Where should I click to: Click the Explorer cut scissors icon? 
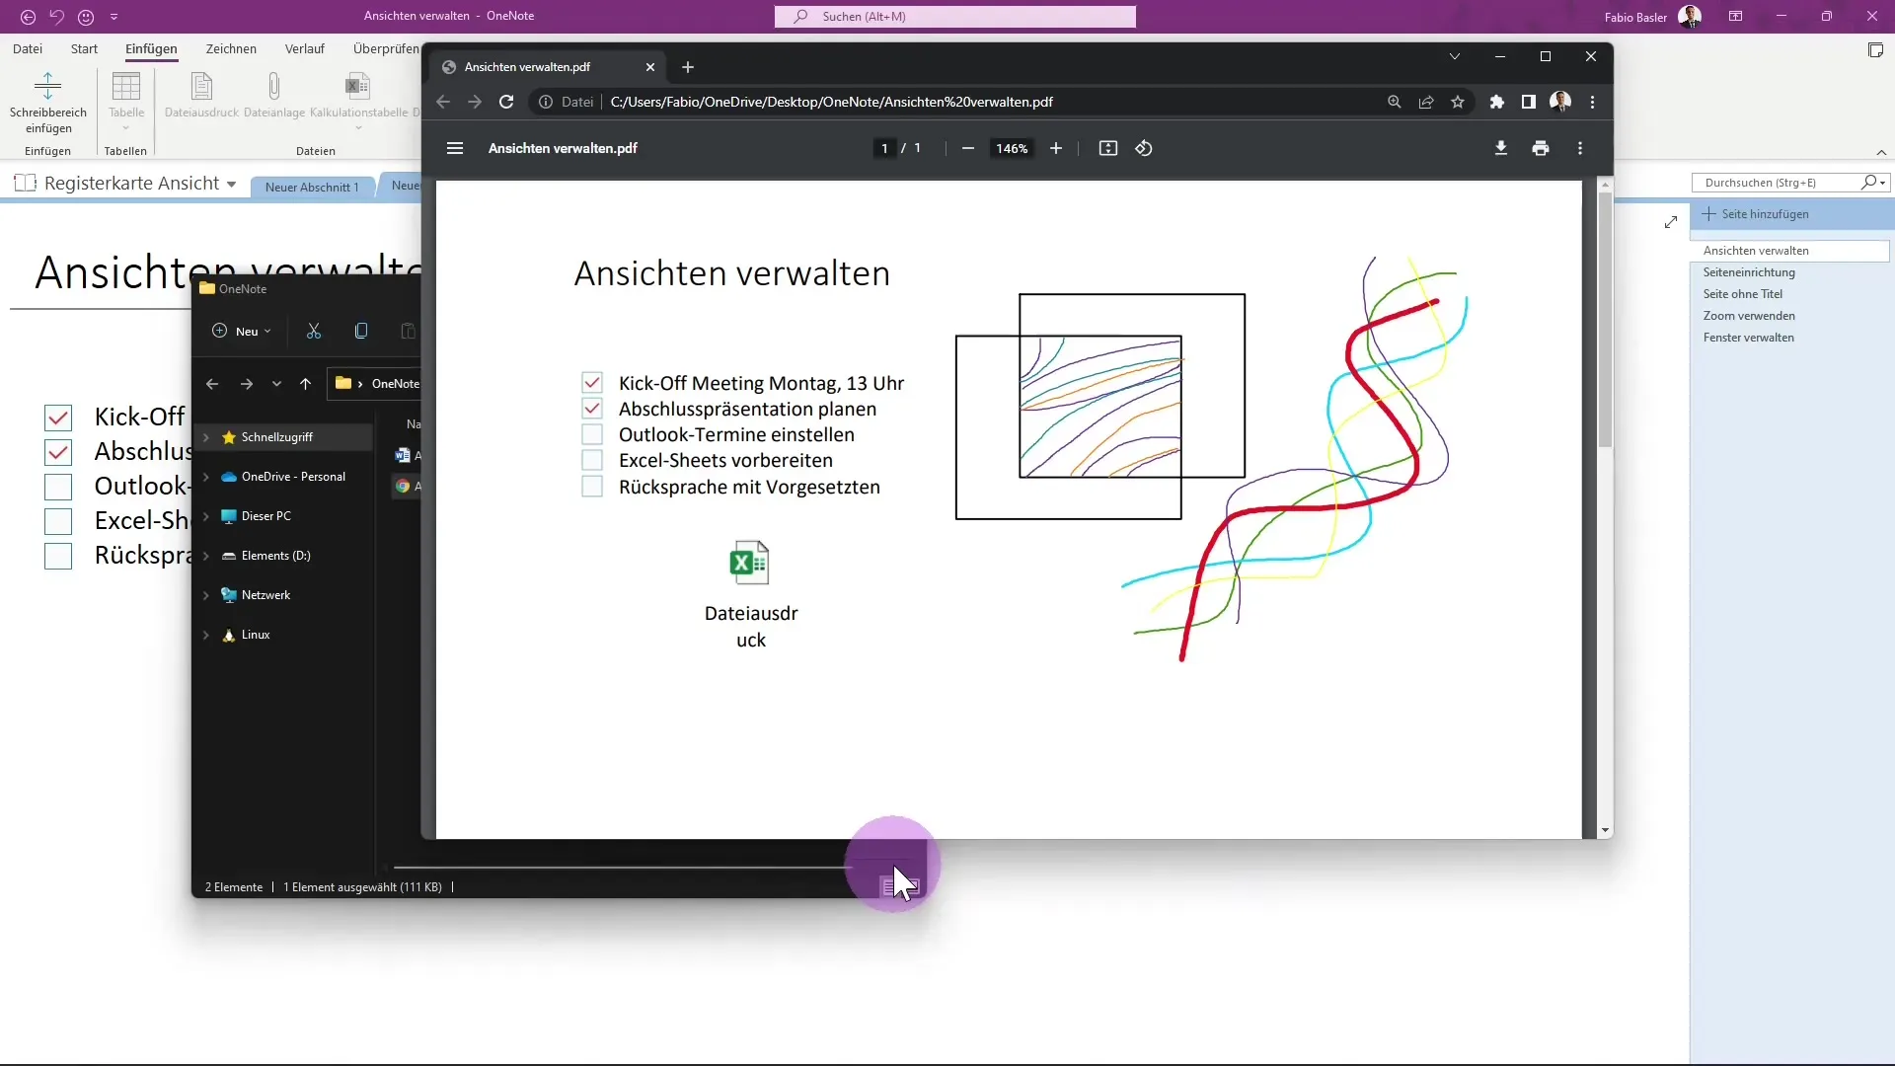(314, 331)
